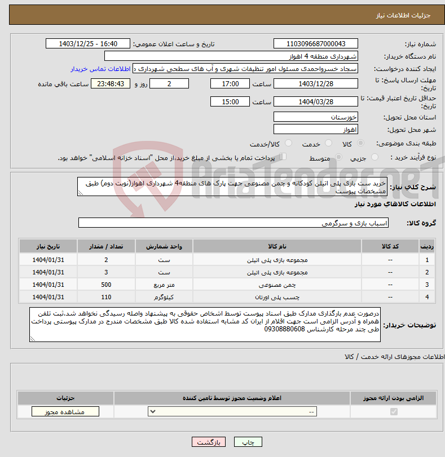Click the general need description text area

[x=232, y=187]
